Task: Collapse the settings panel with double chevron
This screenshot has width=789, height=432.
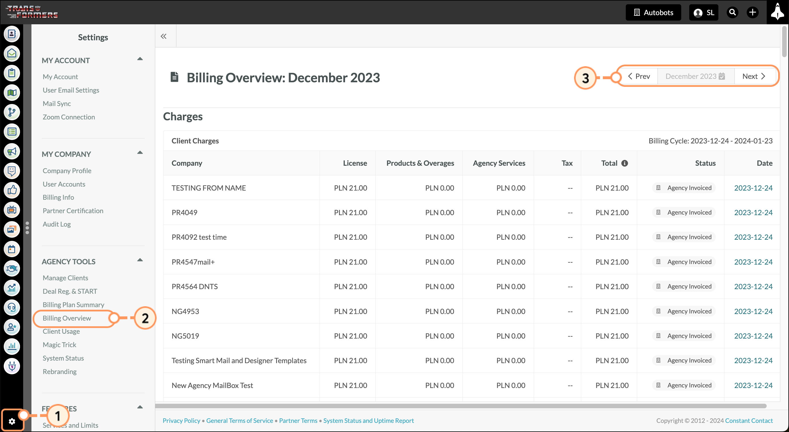Action: pyautogui.click(x=164, y=36)
